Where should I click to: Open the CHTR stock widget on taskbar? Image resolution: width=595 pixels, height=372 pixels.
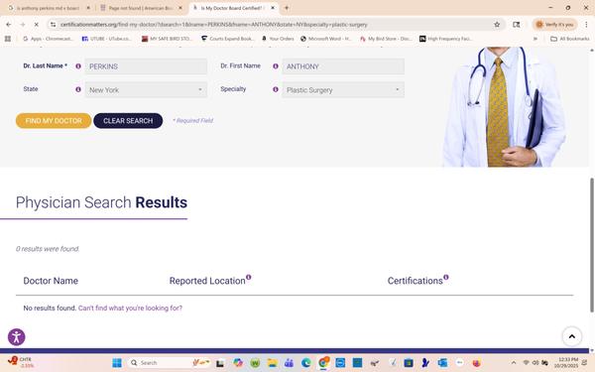pyautogui.click(x=21, y=362)
